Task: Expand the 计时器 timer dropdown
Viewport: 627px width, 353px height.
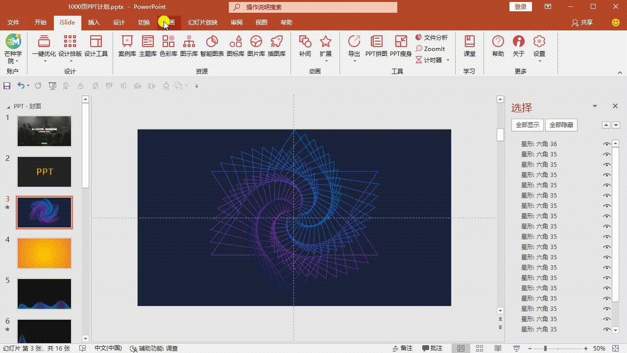Action: pyautogui.click(x=448, y=60)
